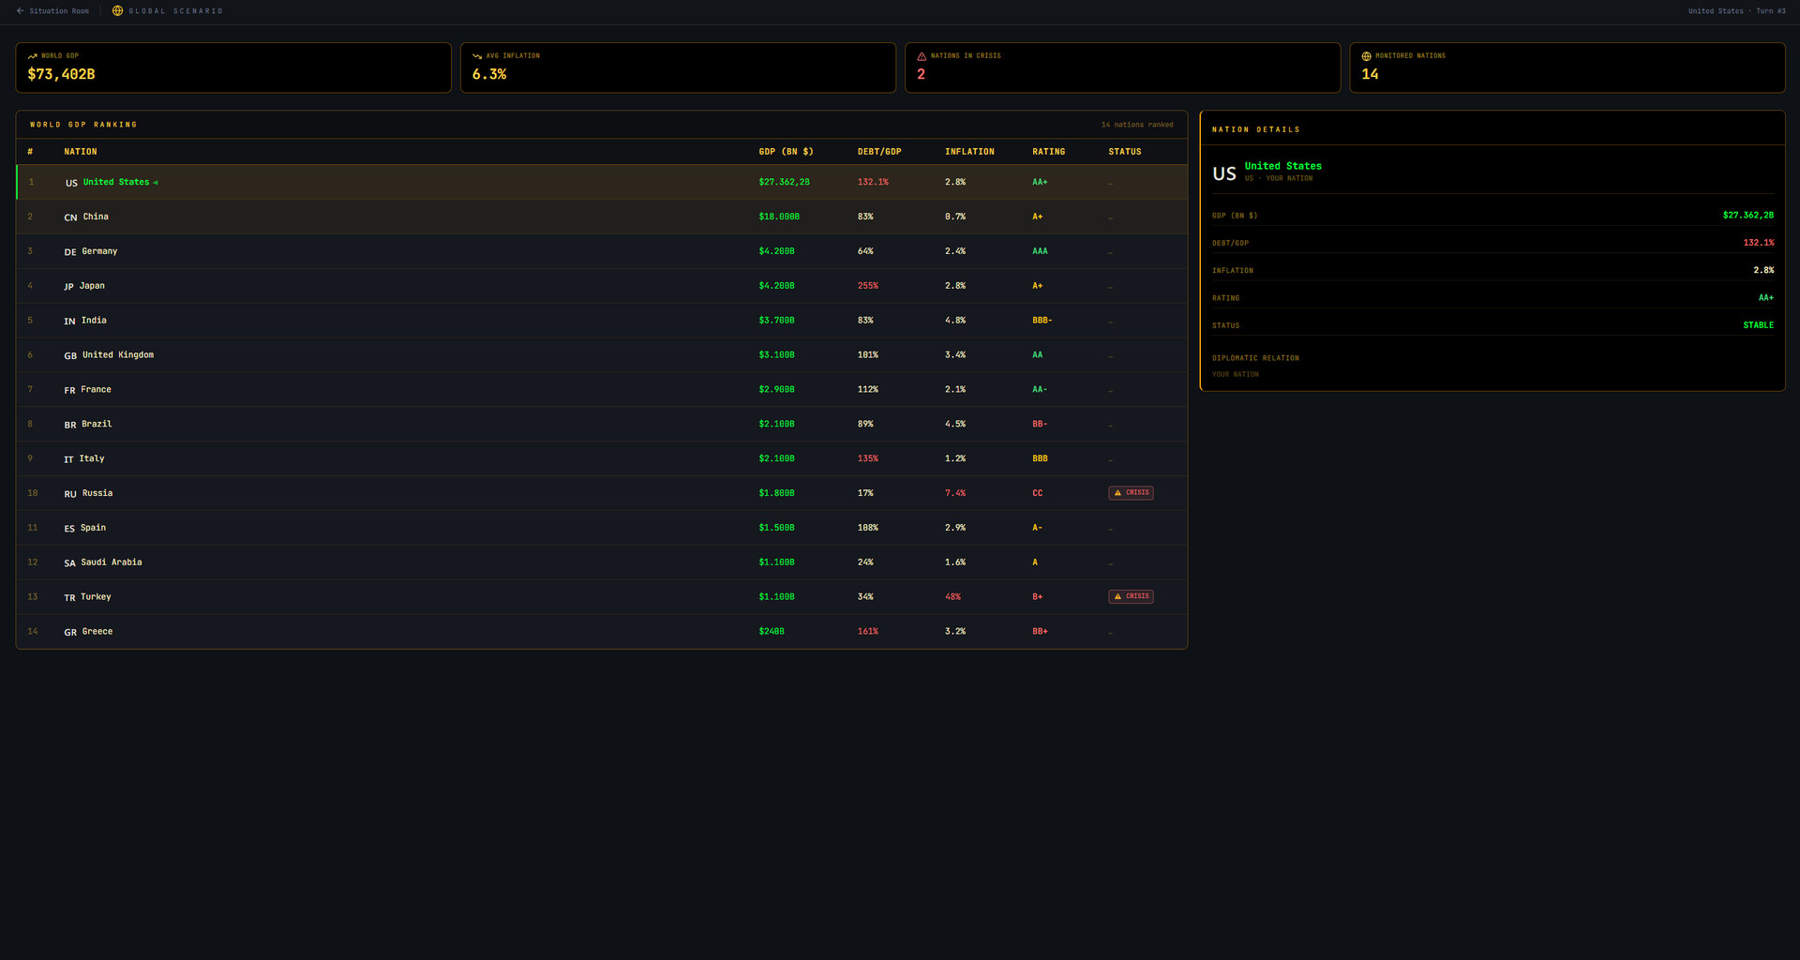Click the World GDP trend icon
Screen dimensions: 1800x960
pyautogui.click(x=32, y=56)
